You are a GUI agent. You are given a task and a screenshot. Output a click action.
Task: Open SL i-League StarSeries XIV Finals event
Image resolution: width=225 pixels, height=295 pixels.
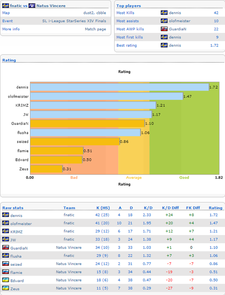(74, 21)
